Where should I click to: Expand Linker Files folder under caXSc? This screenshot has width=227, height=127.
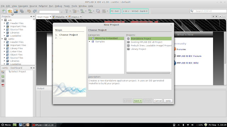click(x=4, y=52)
